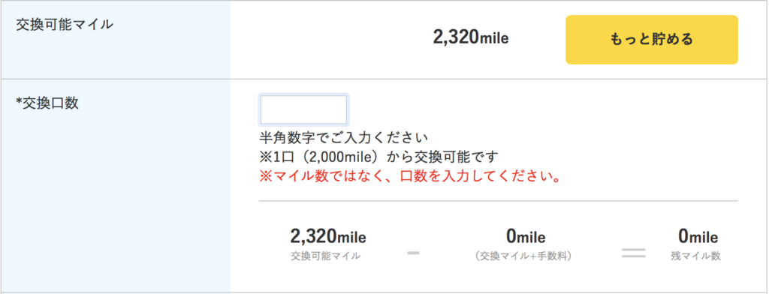Click the red マイル数ではなく warning text
769x294 pixels.
410,177
